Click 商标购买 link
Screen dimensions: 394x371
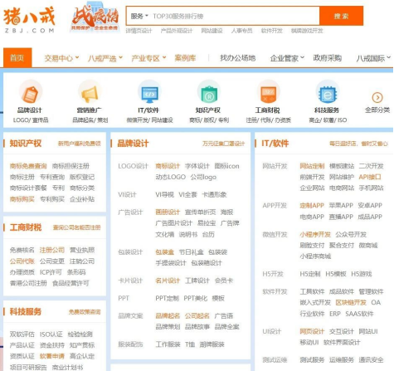tap(22, 199)
